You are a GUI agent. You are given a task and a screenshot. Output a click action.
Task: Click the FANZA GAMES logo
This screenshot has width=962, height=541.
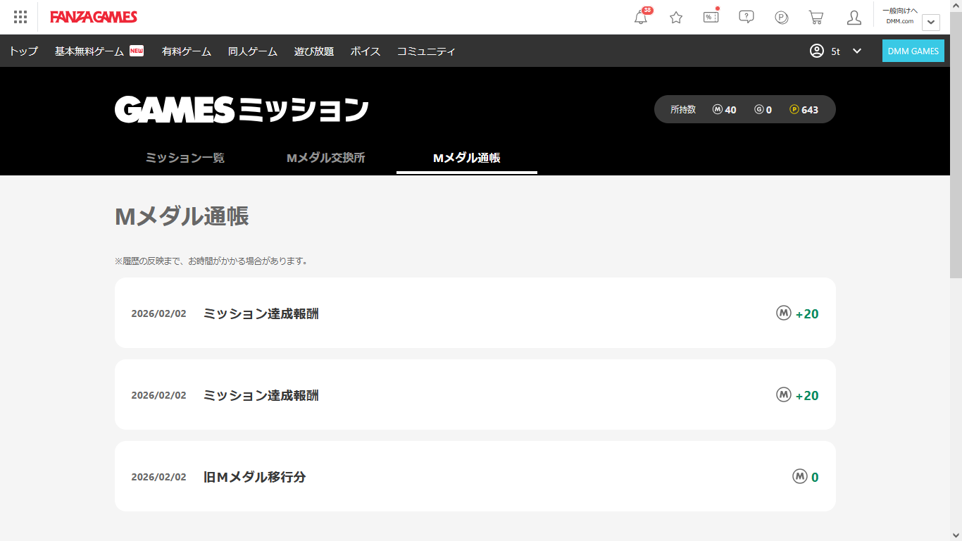coord(94,17)
